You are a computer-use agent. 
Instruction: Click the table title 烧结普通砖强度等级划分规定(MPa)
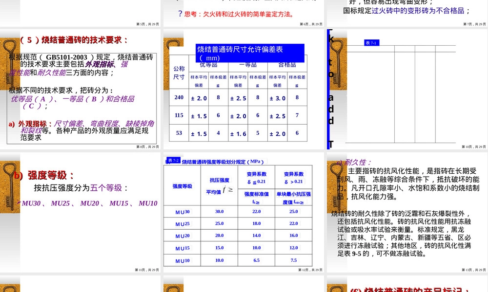click(x=223, y=162)
